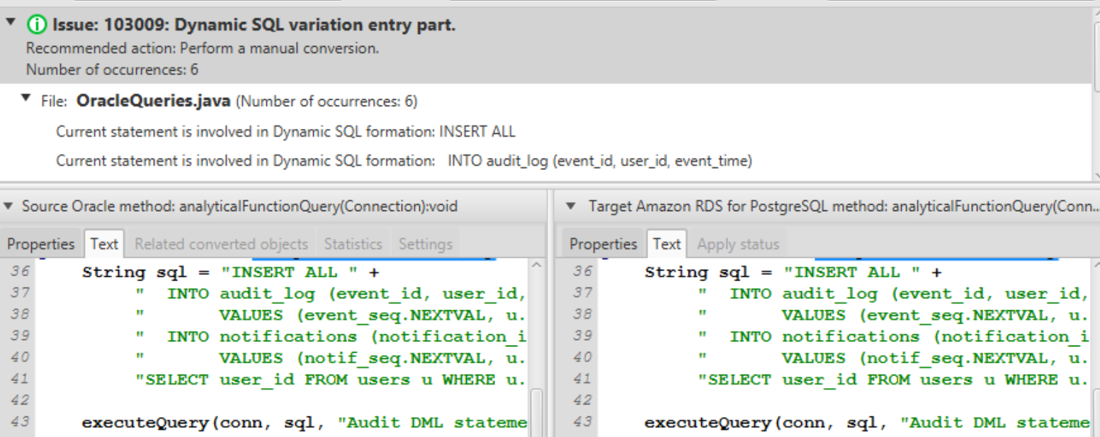The width and height of the screenshot is (1100, 437).
Task: Open the Properties tab in Target panel
Action: point(603,244)
